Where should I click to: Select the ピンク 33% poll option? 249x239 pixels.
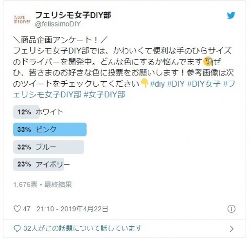click(50, 129)
